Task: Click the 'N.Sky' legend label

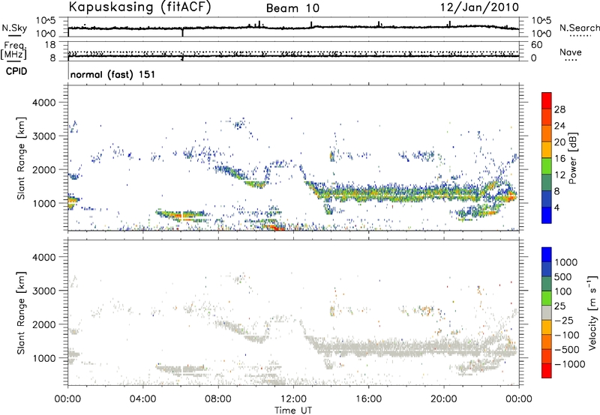Action: pos(14,28)
